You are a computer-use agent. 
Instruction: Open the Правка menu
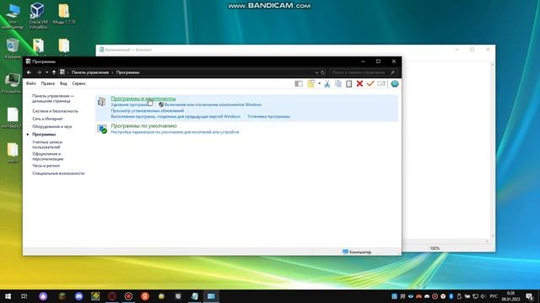[48, 83]
